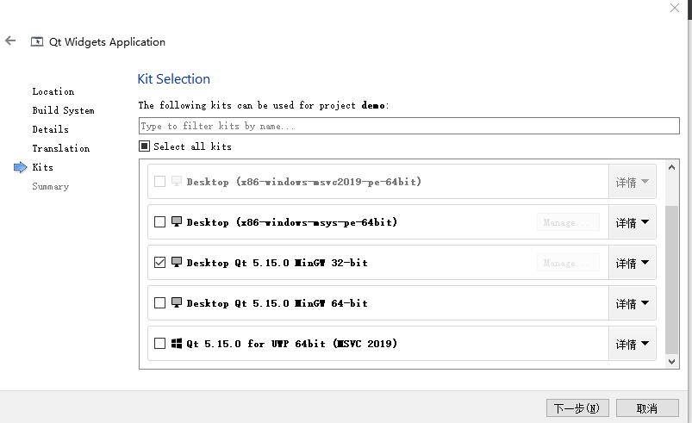Screen dimensions: 692x423
Task: Click Manage button for MinGW 32-bit kit
Action: point(568,263)
